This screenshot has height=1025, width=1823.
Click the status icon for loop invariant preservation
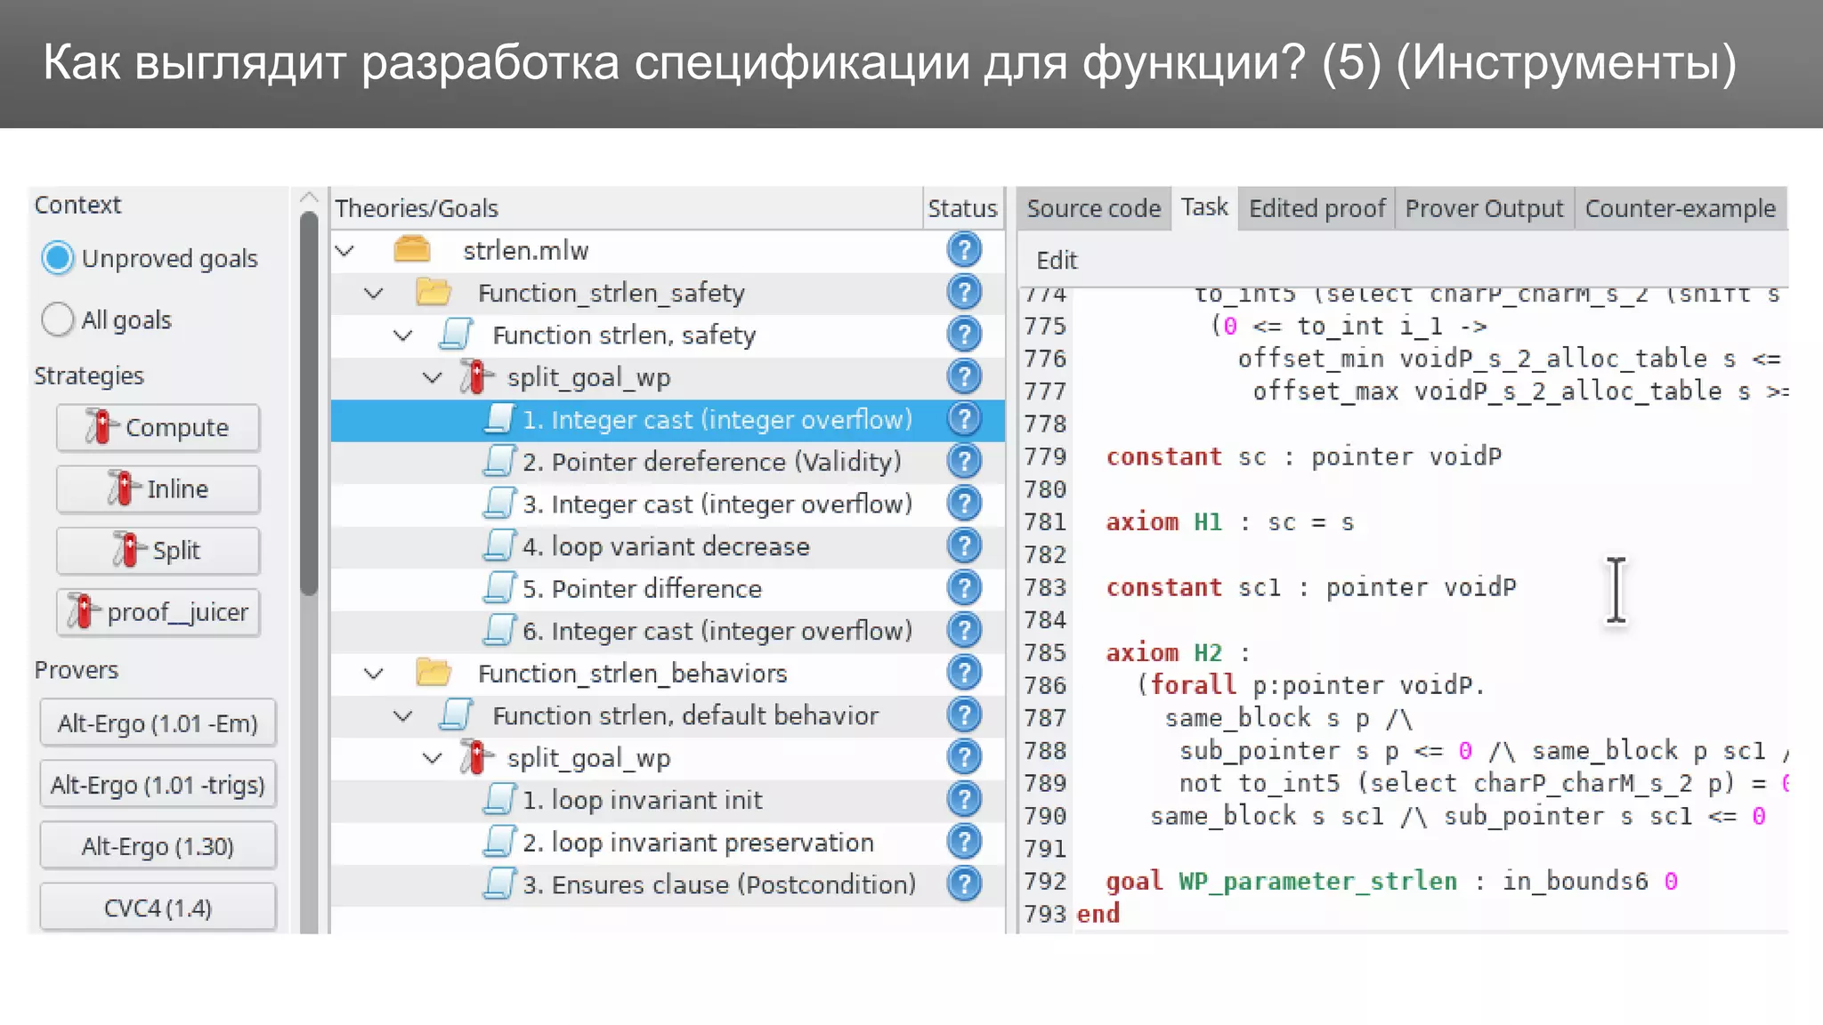964,842
